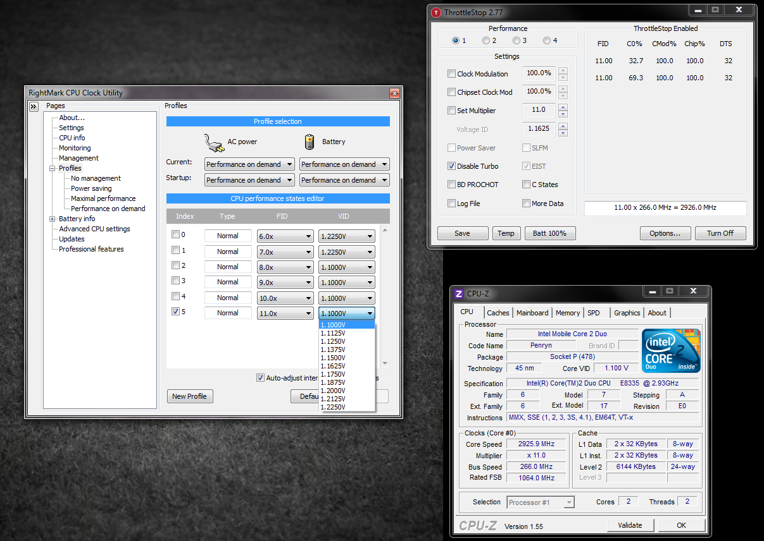Tick the Set Multiplier checkbox
This screenshot has height=541, width=764.
[451, 111]
